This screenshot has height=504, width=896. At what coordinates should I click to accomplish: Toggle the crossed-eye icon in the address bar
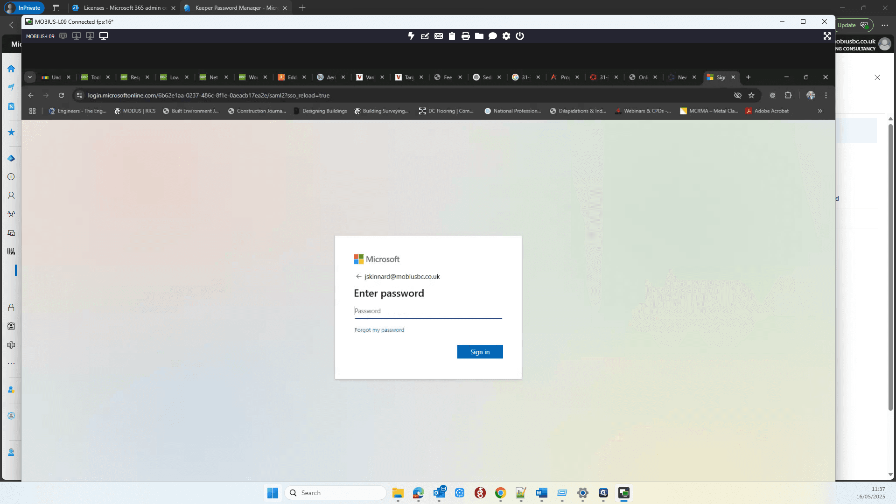[x=738, y=95]
